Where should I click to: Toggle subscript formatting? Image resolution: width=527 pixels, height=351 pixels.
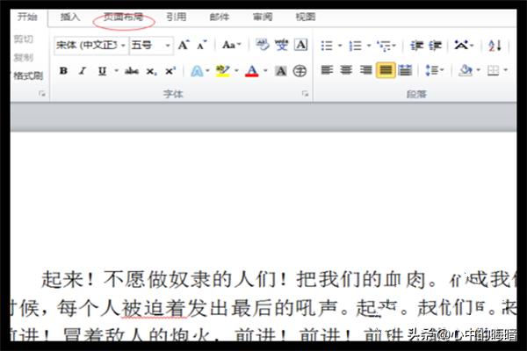click(x=151, y=71)
